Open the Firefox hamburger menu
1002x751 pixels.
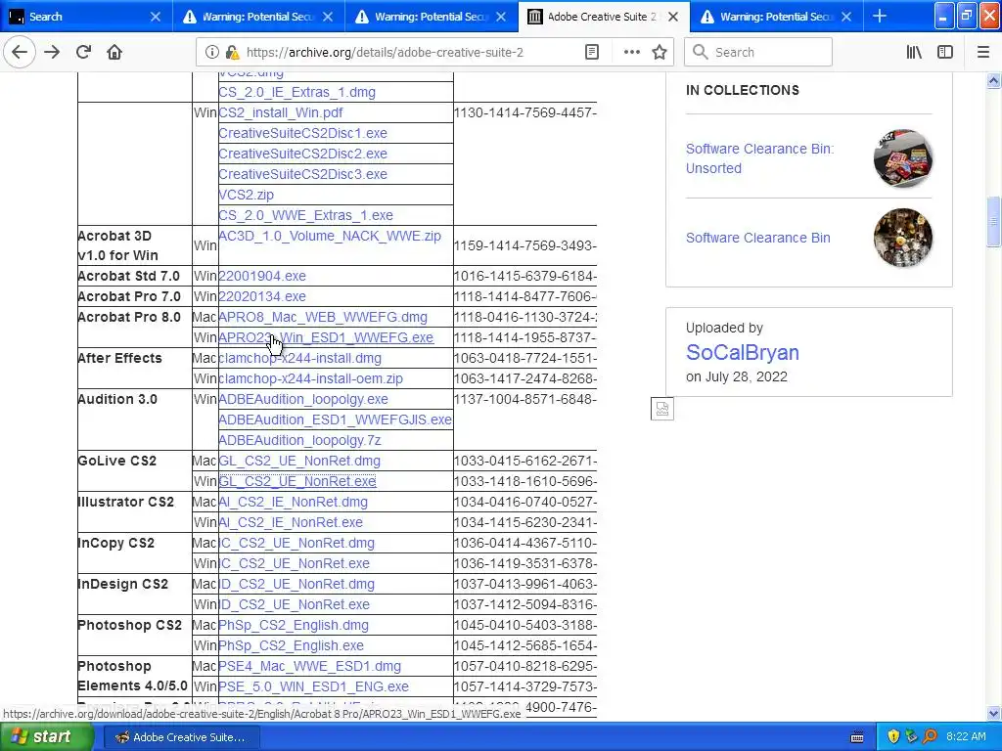[x=983, y=52]
